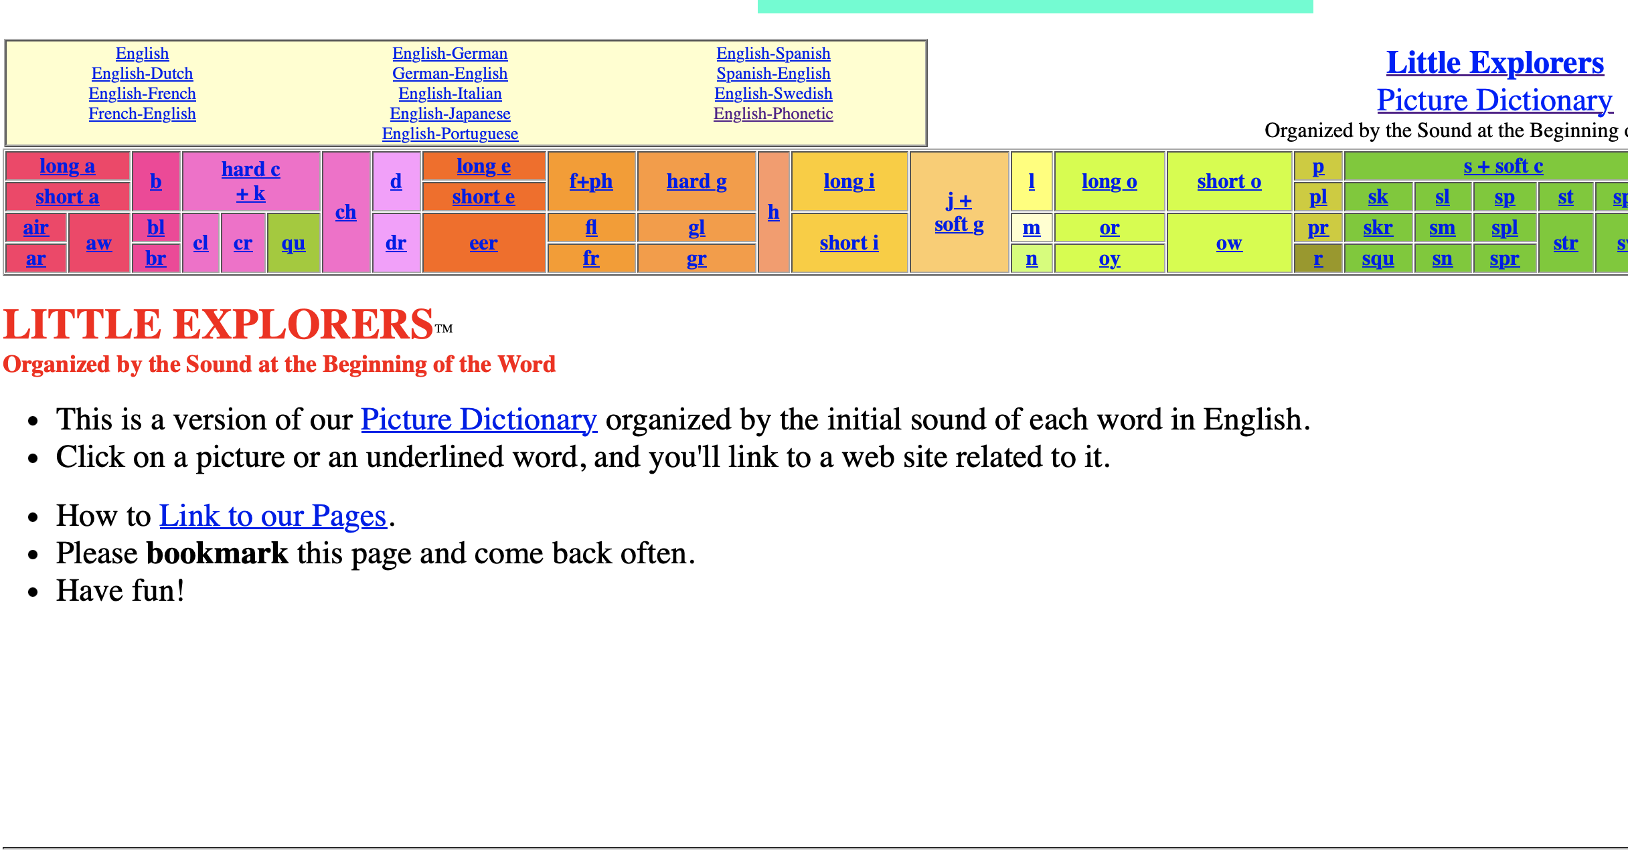Click the 's + soft c' header cell
The image size is (1628, 851).
coord(1503,166)
